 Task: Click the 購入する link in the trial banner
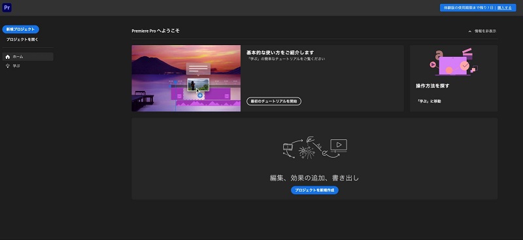point(504,8)
